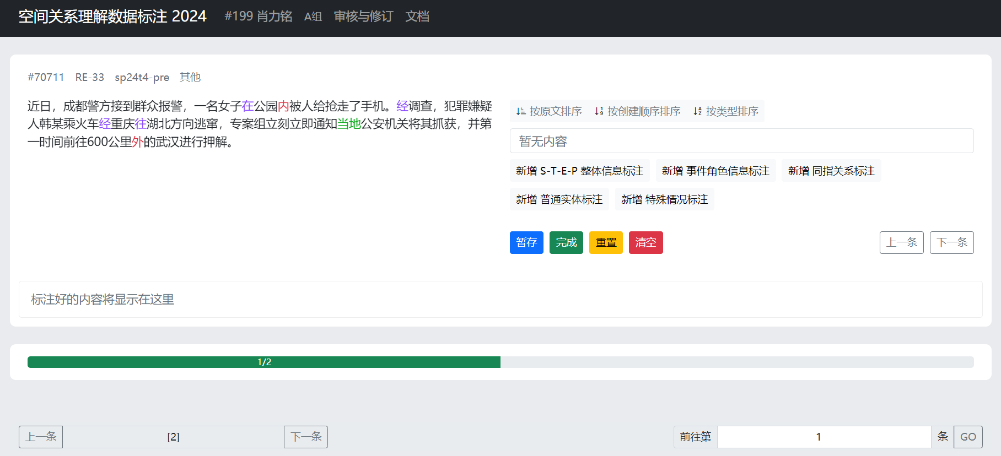Screen dimensions: 1001x456
Task: Add 新增 特殊情况标注
Action: coord(664,199)
